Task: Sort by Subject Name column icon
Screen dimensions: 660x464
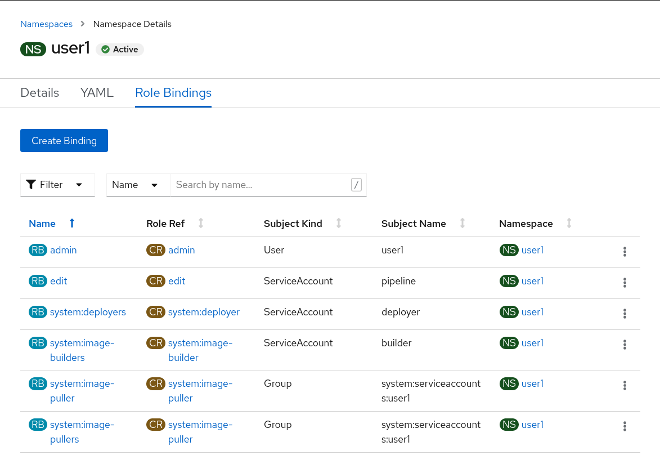Action: pyautogui.click(x=463, y=224)
